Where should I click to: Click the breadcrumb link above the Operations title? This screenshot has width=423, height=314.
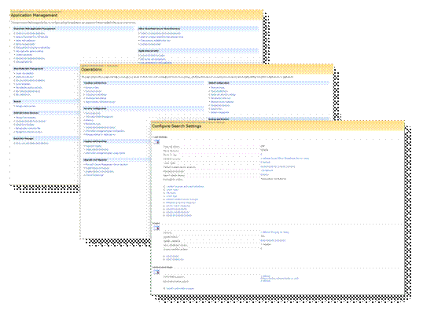(x=100, y=65)
